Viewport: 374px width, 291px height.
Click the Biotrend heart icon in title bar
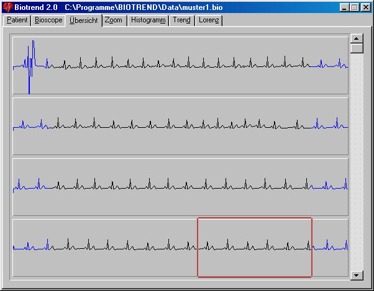(8, 7)
